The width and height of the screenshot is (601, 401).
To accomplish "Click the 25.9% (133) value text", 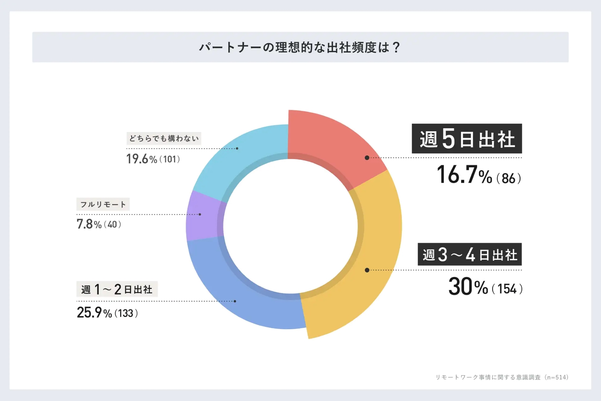I will click(x=107, y=313).
